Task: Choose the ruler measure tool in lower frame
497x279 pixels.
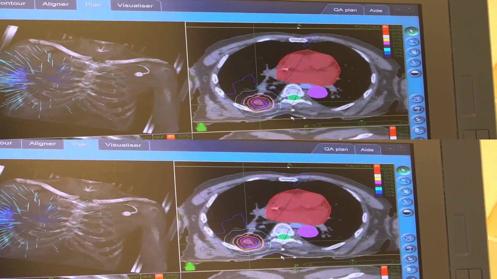Action: click(x=406, y=201)
